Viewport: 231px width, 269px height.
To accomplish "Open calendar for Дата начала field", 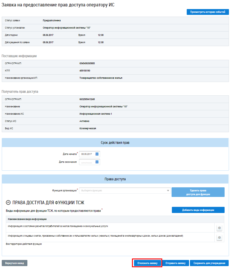I will click(x=97, y=154).
